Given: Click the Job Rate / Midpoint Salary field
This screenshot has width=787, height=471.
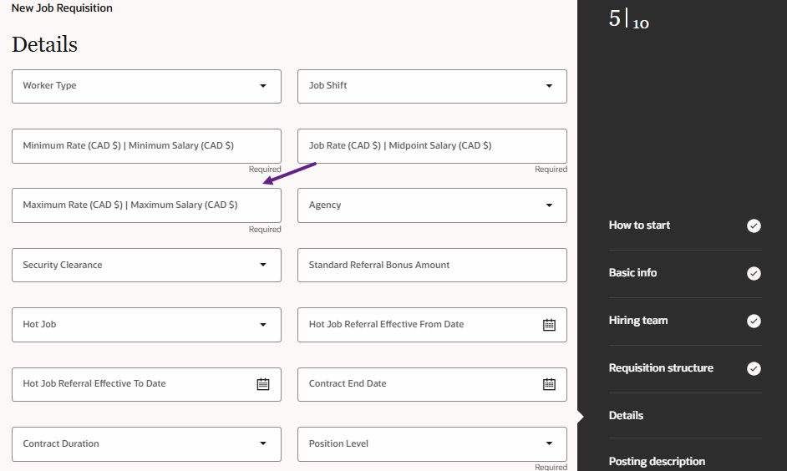Looking at the screenshot, I should coord(432,146).
